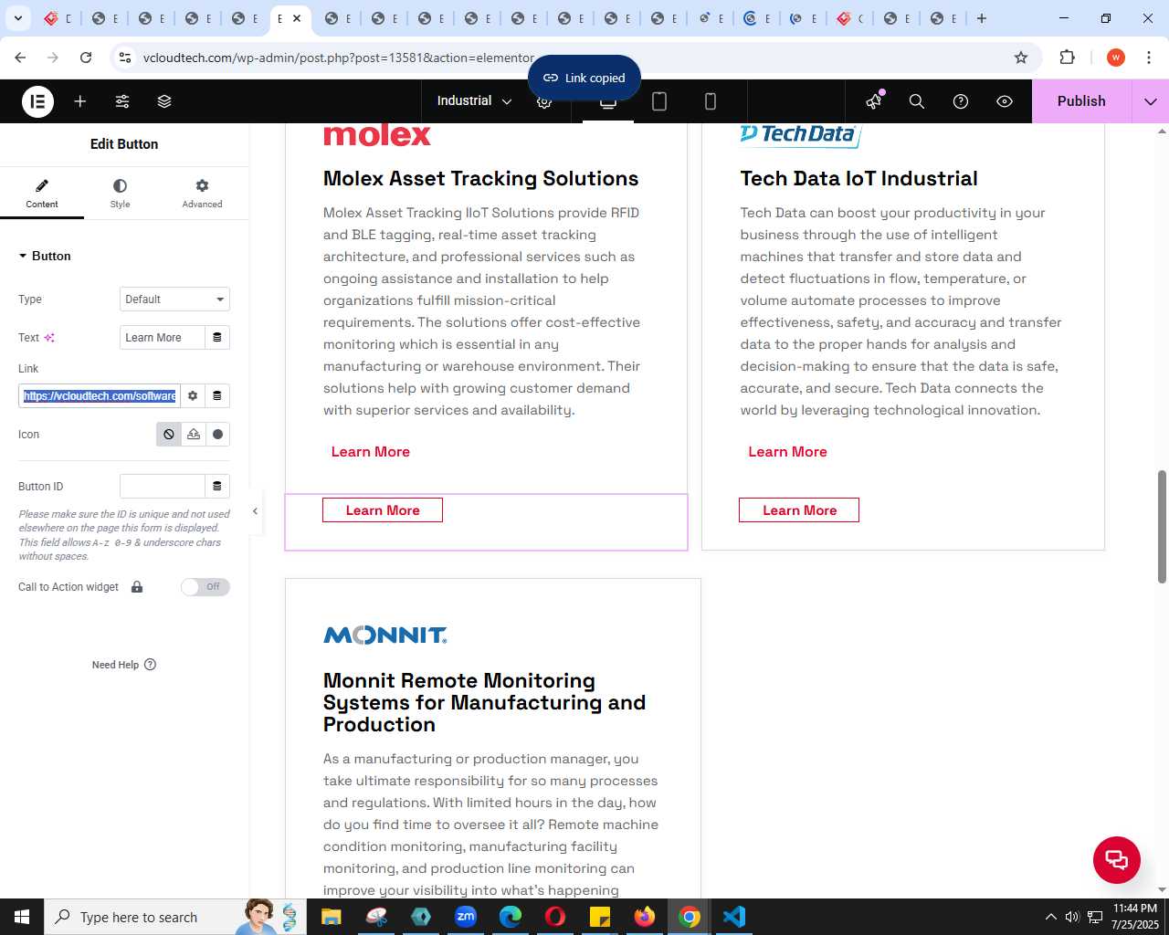The height and width of the screenshot is (935, 1169).
Task: Open the Type dropdown set to Default
Action: point(174,299)
